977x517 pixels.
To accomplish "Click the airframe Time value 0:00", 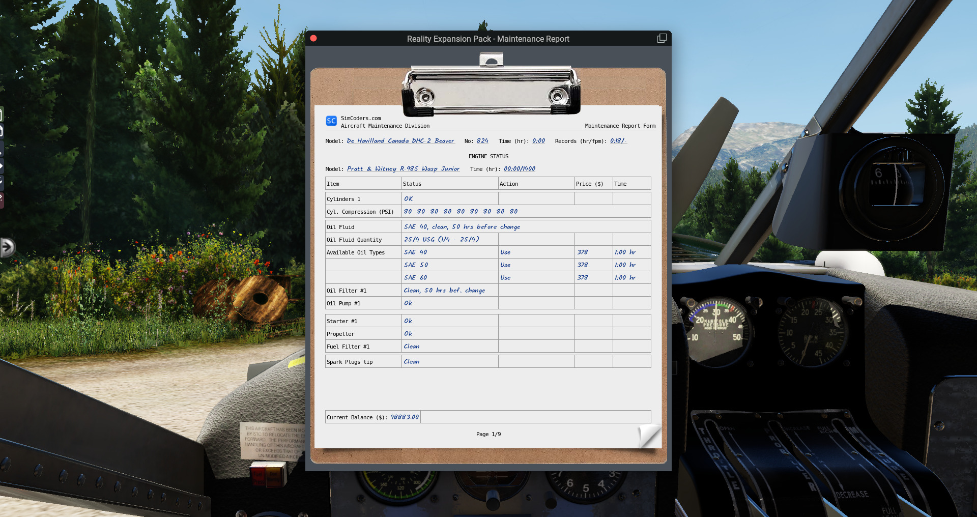I will pyautogui.click(x=538, y=141).
